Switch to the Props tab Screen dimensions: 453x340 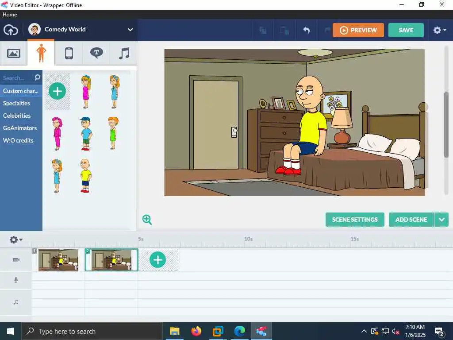coord(69,53)
